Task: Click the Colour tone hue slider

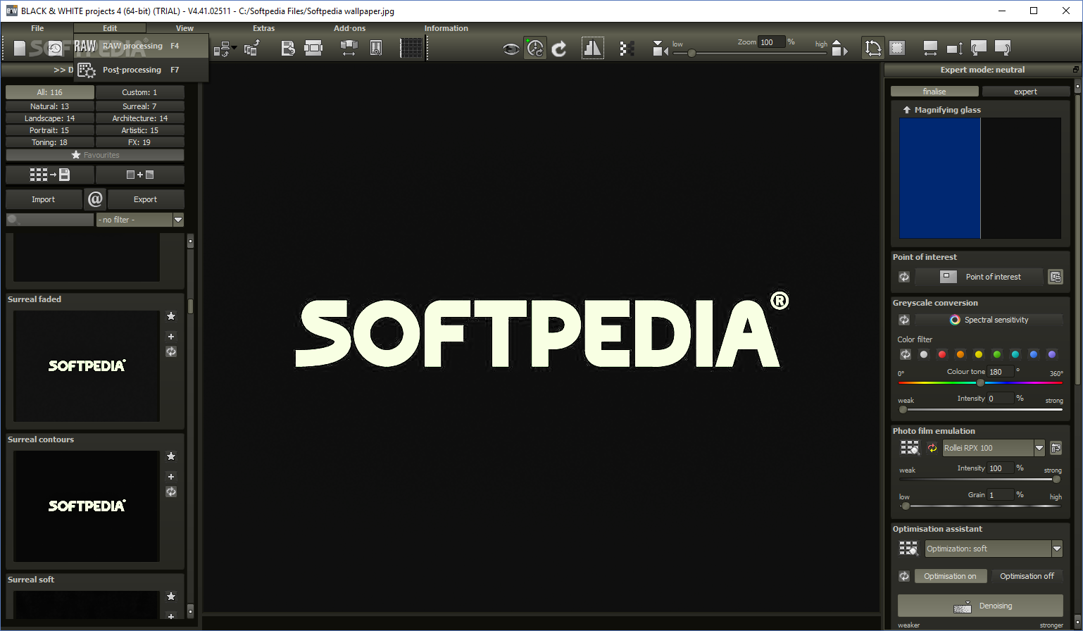Action: (980, 382)
